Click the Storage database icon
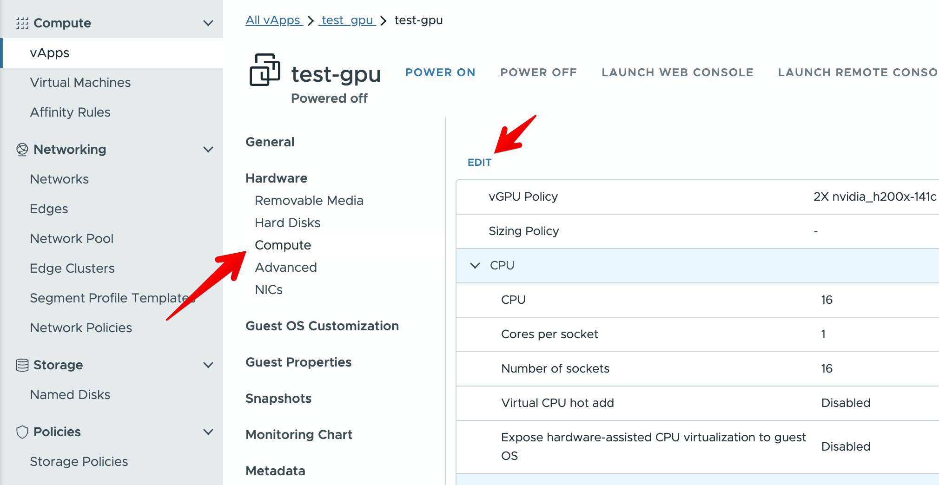 (x=22, y=365)
